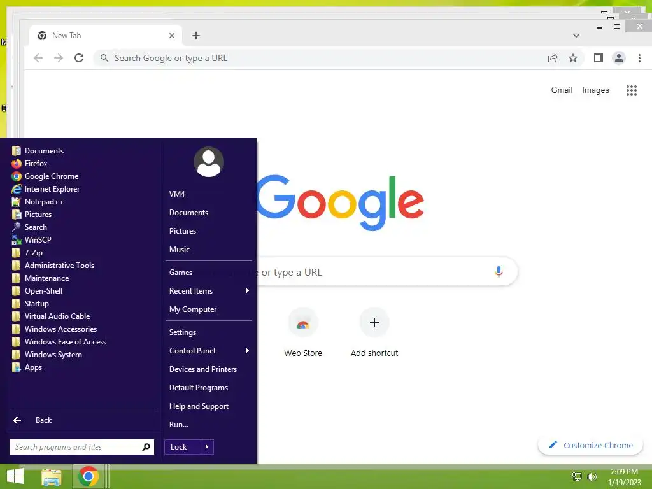Open a new tab with the plus button
Screen dimensions: 652x489
click(x=196, y=36)
